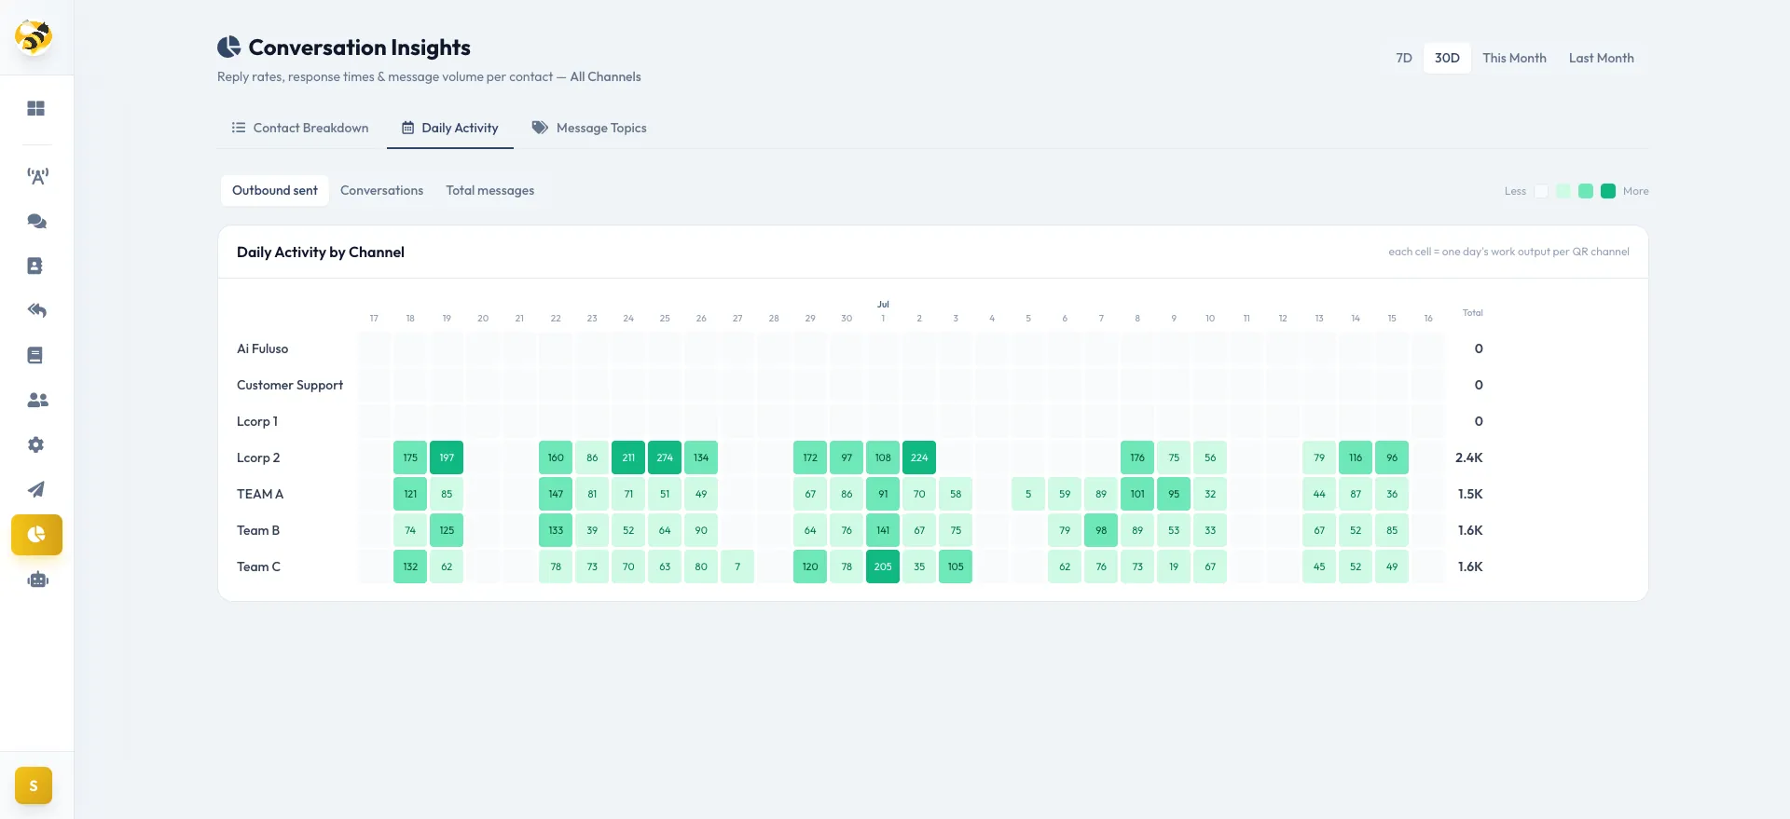
Task: Click the Conversation Insights pie chart title icon
Action: tap(228, 47)
